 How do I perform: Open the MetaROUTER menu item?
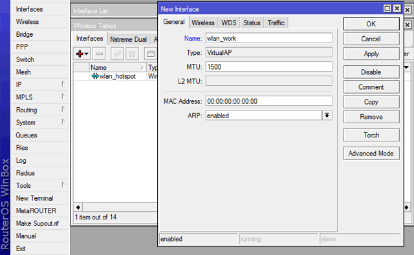pyautogui.click(x=40, y=210)
